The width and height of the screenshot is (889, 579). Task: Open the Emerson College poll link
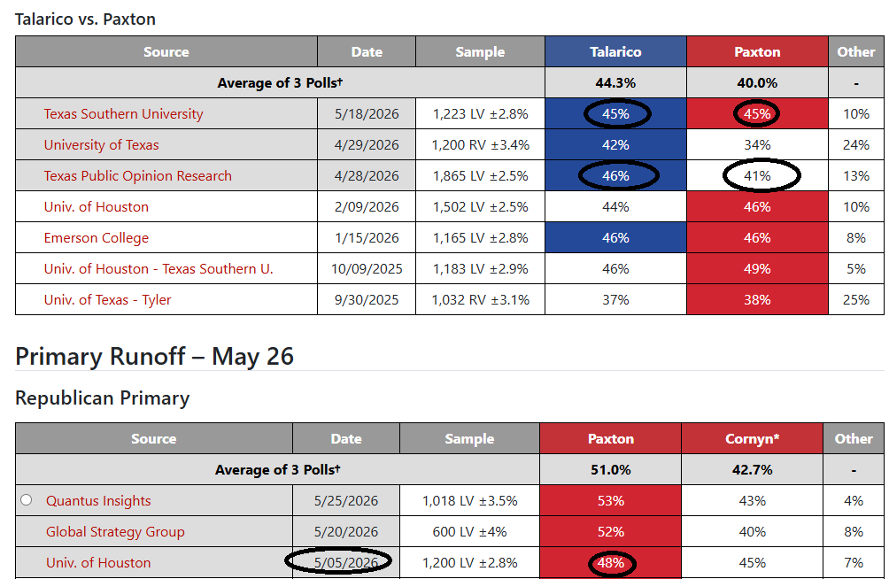97,238
